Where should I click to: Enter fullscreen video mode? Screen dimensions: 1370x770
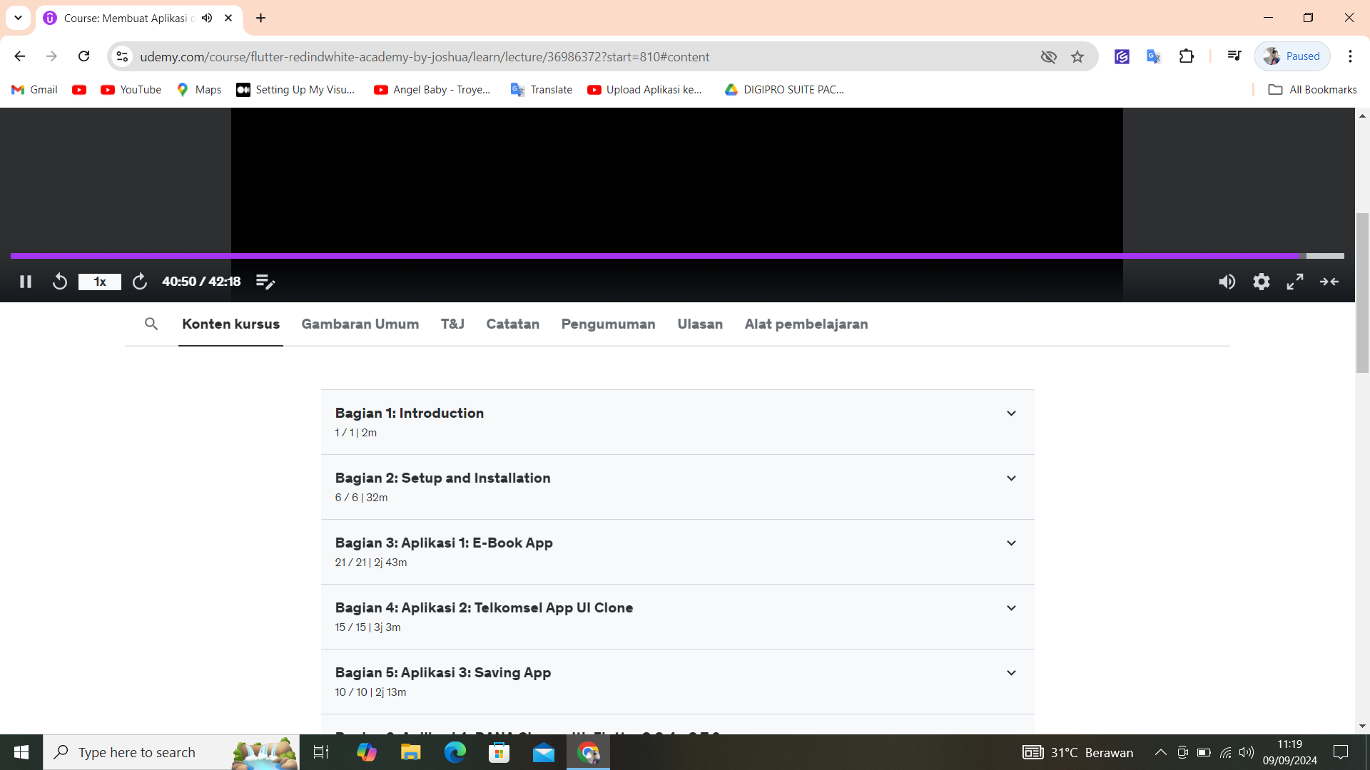tap(1294, 282)
